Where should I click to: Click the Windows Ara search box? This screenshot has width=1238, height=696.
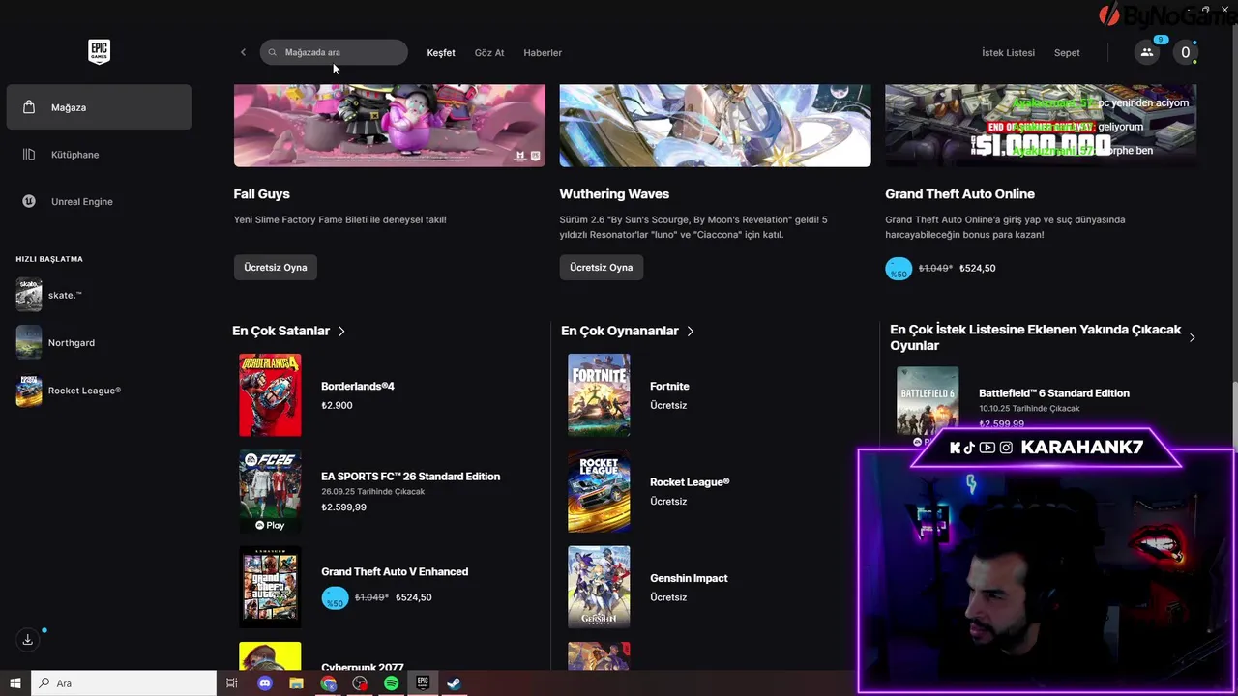tap(124, 683)
